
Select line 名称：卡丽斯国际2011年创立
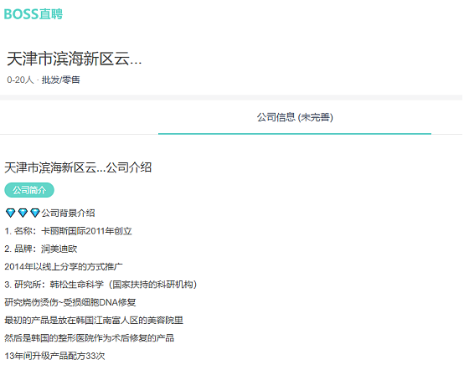click(68, 231)
